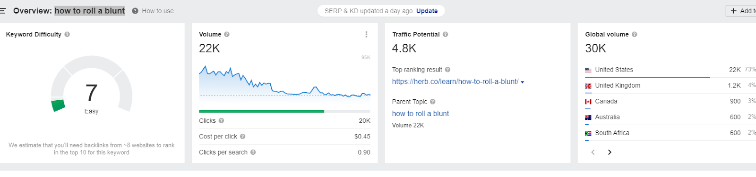Click the Volume 22K text under Parent Topic
Screen dimensions: 756x177
pyautogui.click(x=408, y=125)
